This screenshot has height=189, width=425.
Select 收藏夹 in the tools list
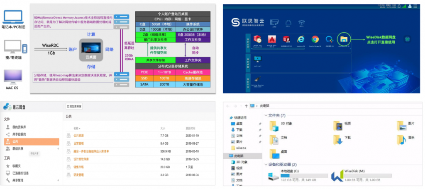(x=17, y=166)
